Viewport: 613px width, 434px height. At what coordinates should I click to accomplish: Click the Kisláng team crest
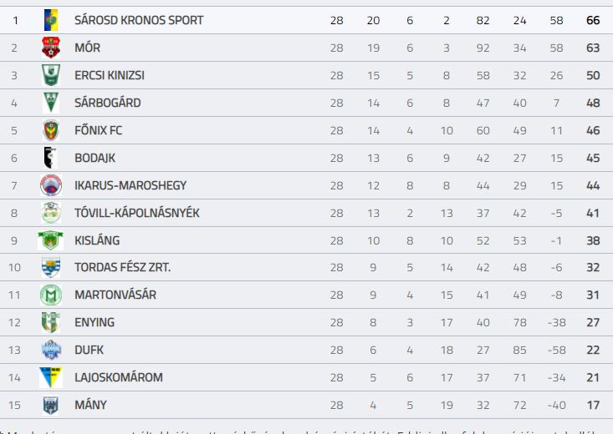(x=50, y=240)
